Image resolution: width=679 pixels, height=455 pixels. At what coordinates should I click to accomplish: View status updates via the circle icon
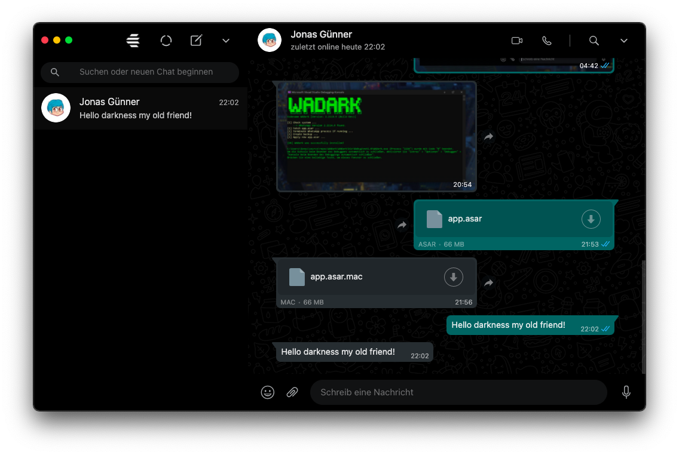coord(166,40)
